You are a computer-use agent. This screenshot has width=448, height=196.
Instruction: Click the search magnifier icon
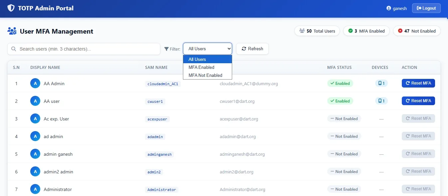point(14,49)
